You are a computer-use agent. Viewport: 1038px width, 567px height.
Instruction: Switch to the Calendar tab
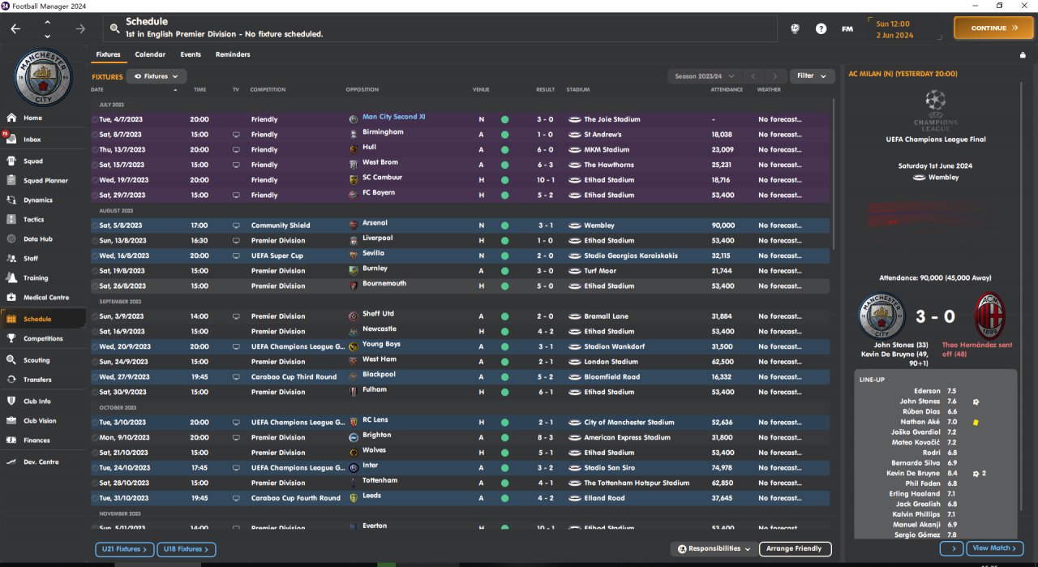coord(150,54)
